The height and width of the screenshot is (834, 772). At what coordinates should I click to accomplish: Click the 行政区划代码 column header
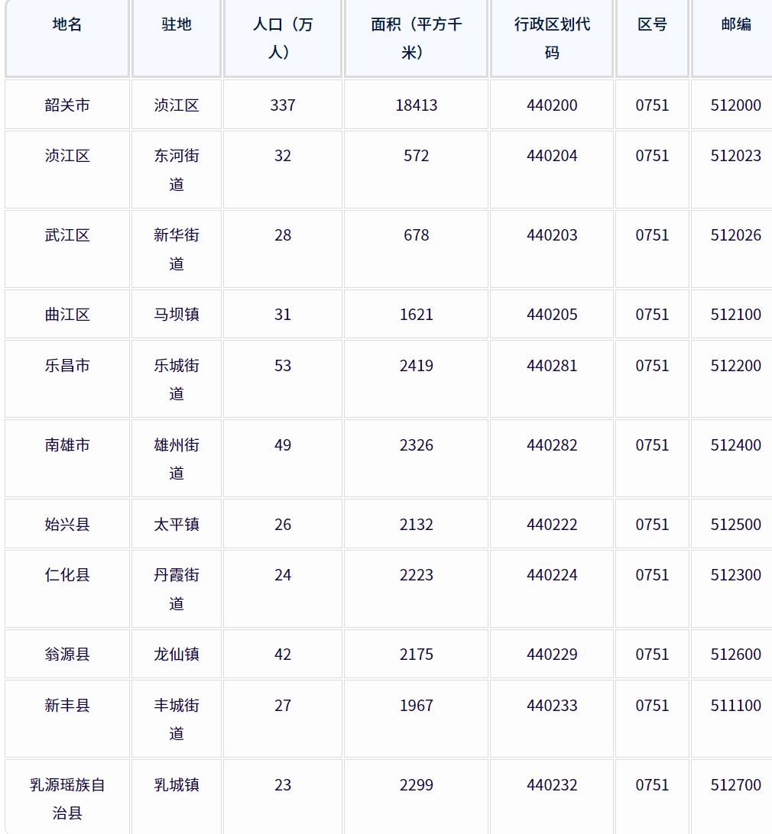552,38
